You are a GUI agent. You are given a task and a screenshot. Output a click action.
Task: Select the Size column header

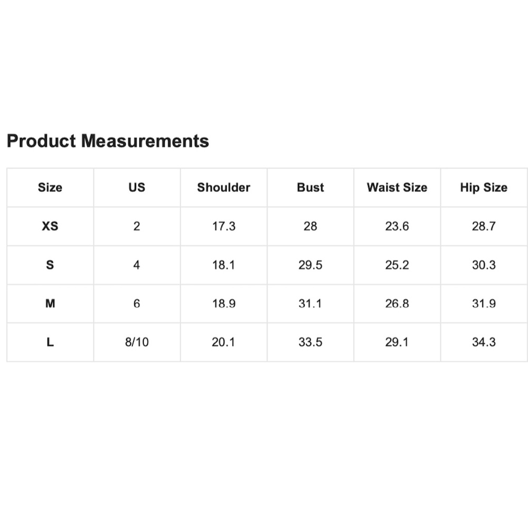point(50,187)
